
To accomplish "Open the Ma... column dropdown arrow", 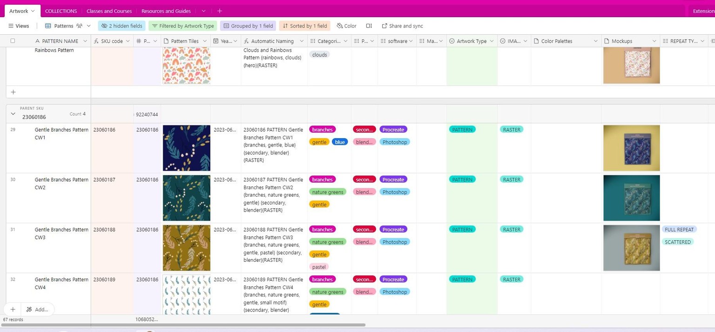I will pyautogui.click(x=441, y=41).
